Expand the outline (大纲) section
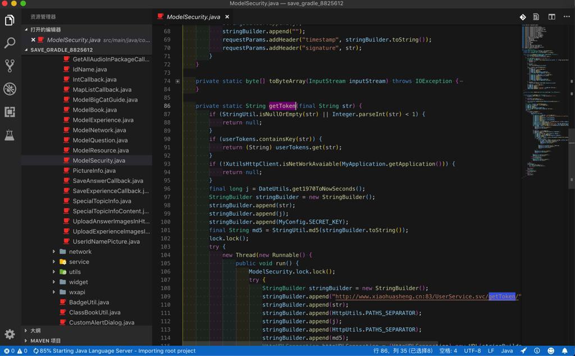Screen dimensions: 575x356 pos(86,331)
